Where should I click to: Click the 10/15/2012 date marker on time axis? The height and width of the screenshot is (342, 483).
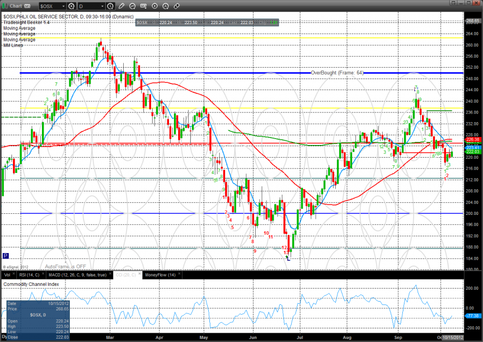pos(453,338)
